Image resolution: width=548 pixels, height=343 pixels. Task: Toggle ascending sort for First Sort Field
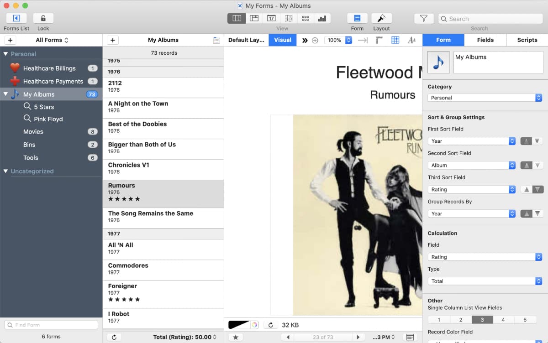pos(526,141)
